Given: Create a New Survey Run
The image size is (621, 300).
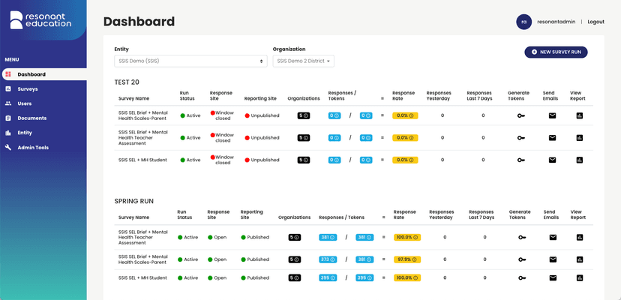Looking at the screenshot, I should tap(556, 52).
